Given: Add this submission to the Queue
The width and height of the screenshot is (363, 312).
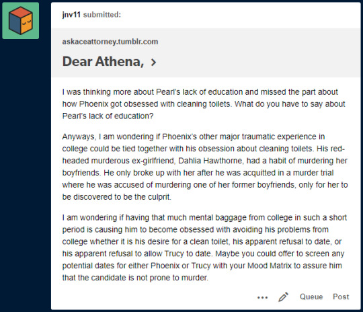Looking at the screenshot, I should point(311,297).
